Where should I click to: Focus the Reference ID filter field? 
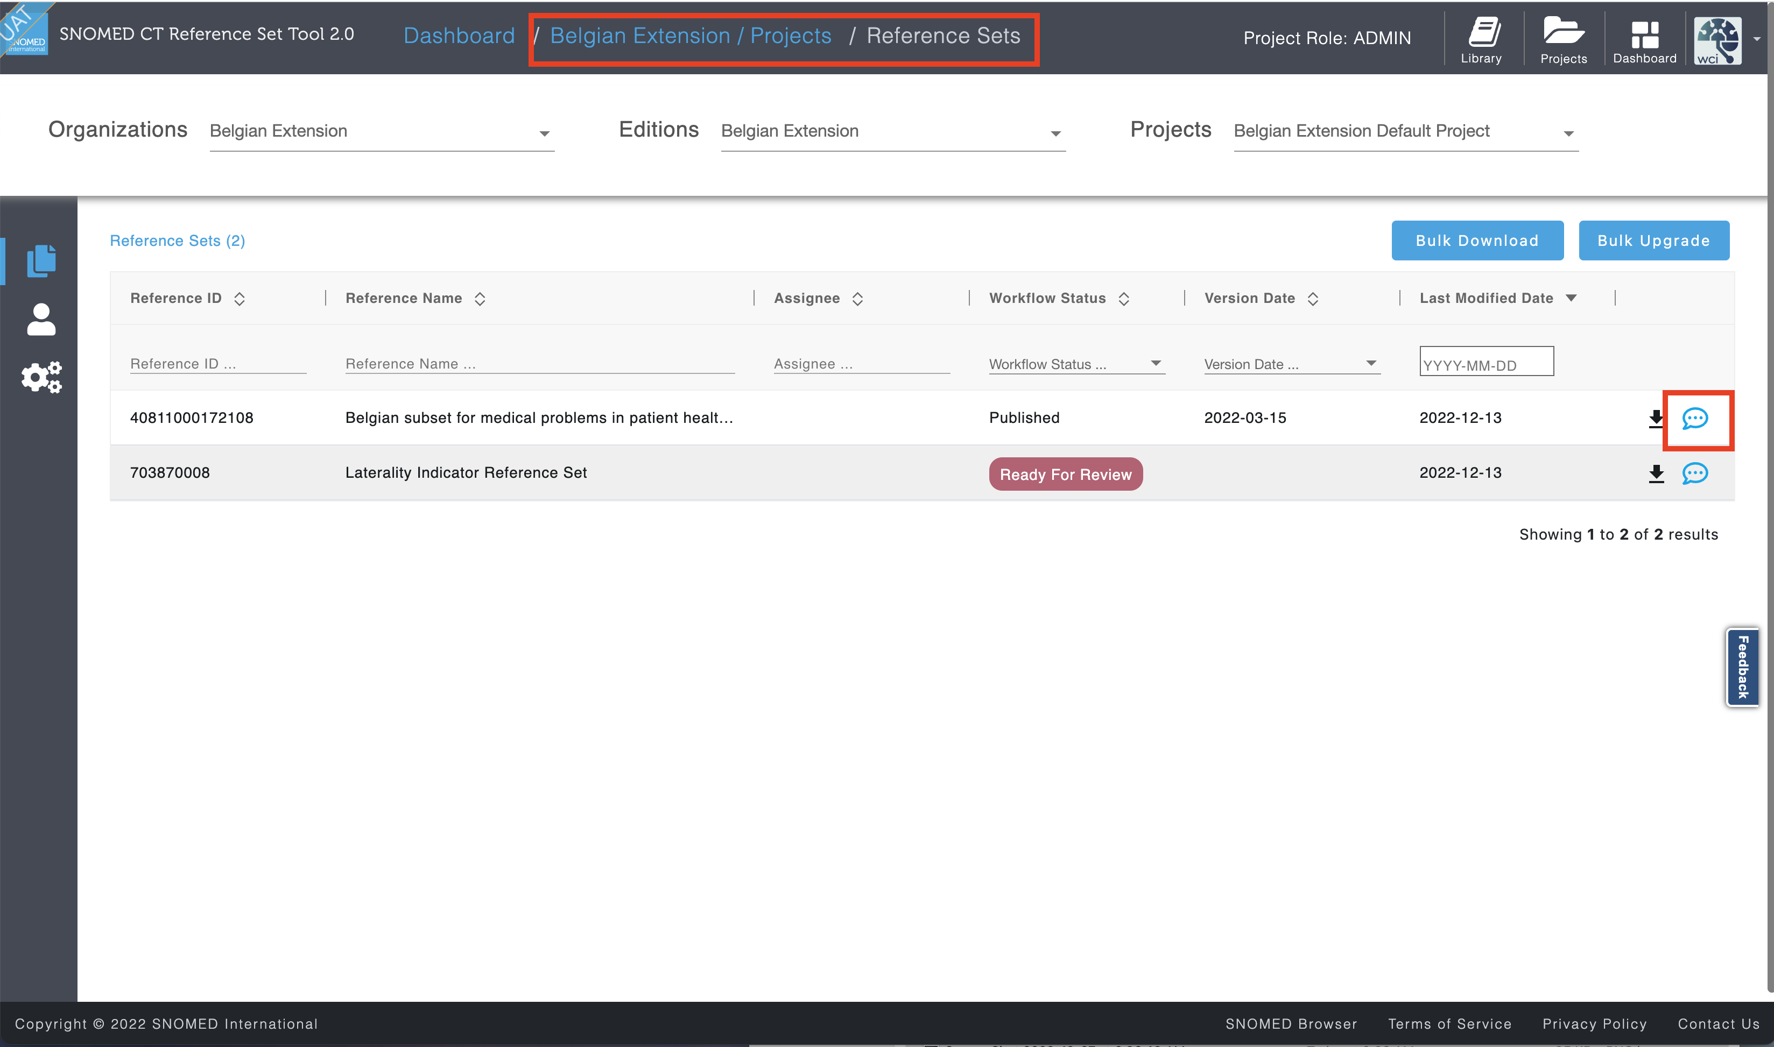(x=218, y=364)
